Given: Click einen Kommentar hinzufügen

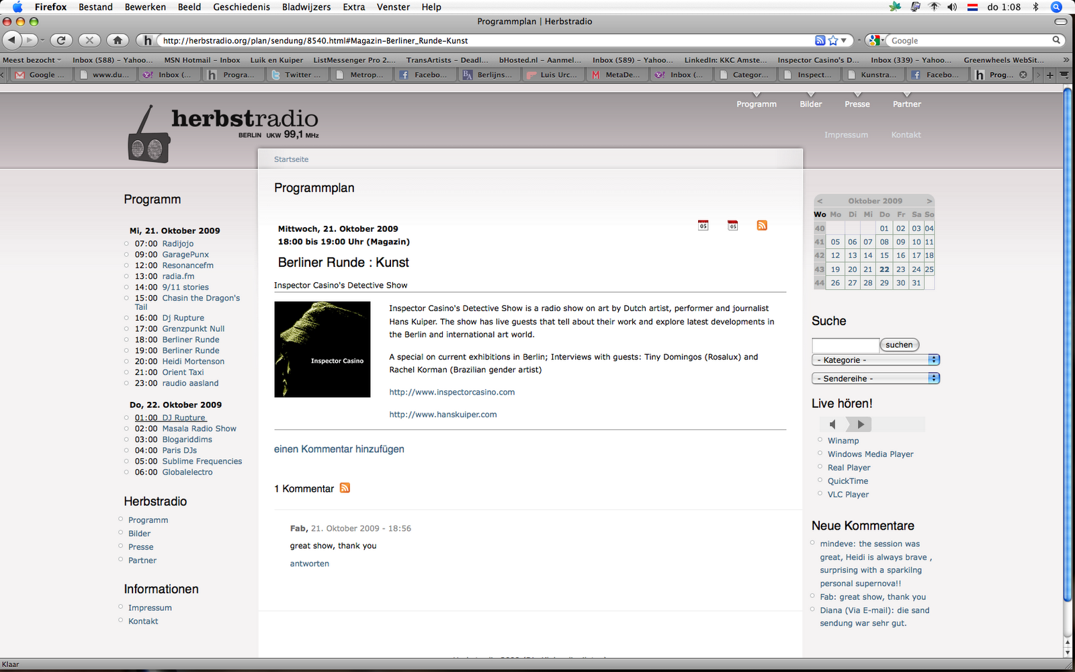Looking at the screenshot, I should coord(339,449).
